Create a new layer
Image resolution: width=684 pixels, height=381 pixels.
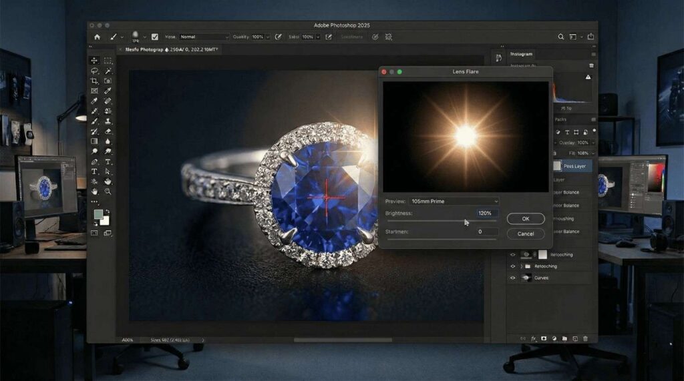[x=575, y=338]
